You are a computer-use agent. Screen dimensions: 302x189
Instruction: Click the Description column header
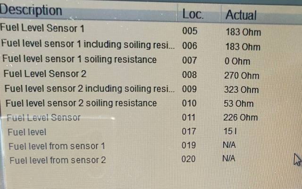pyautogui.click(x=32, y=10)
